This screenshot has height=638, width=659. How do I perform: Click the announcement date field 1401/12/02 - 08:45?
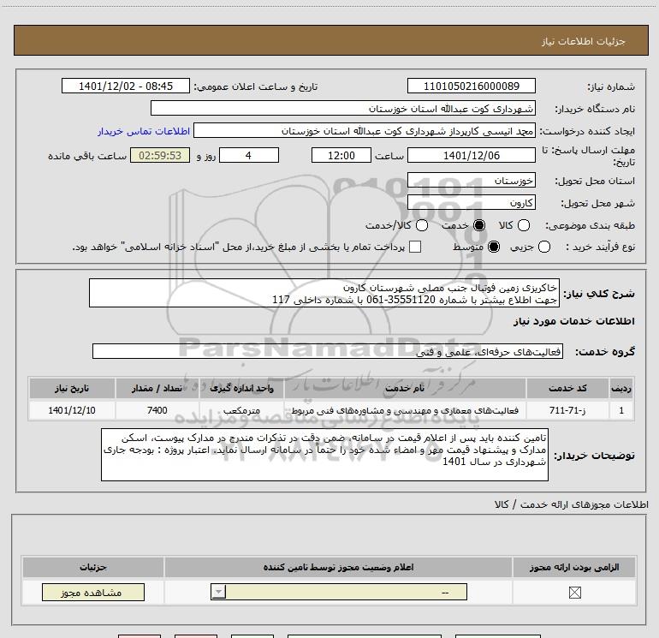[126, 86]
